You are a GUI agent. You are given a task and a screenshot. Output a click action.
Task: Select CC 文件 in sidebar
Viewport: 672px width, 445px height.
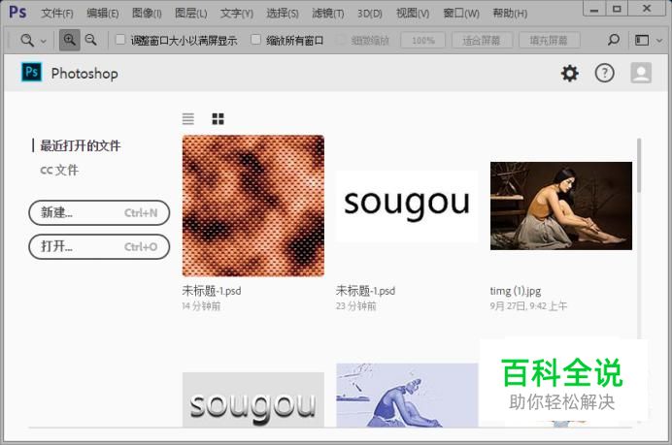click(x=59, y=170)
